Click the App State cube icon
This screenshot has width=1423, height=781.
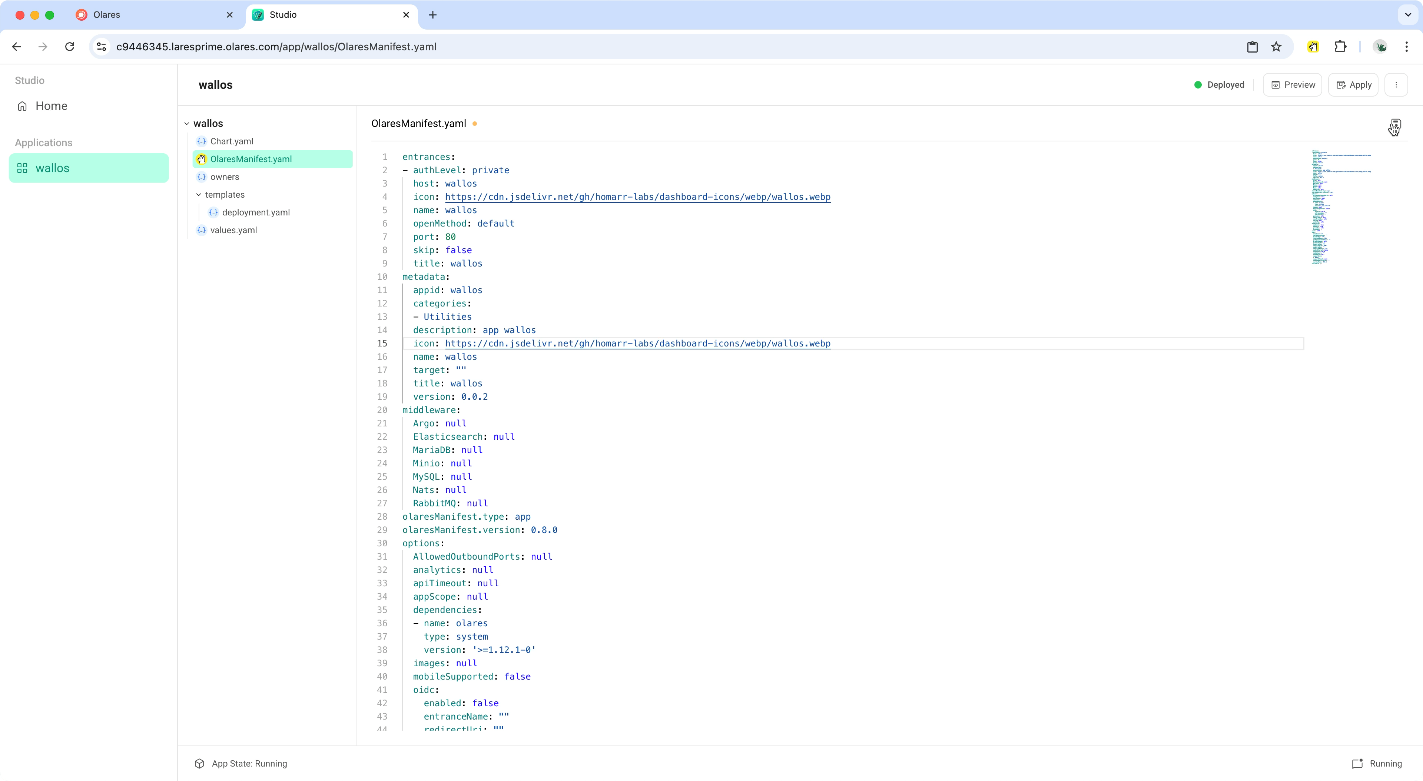[x=199, y=764]
